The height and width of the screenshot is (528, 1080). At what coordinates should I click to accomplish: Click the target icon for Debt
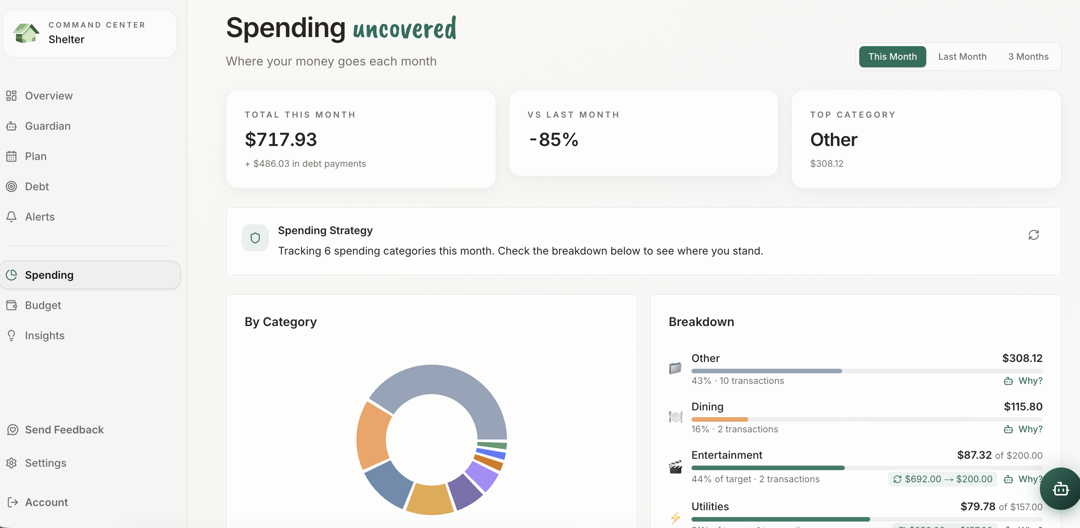click(x=11, y=186)
